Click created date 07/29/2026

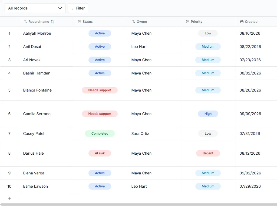tap(250, 186)
